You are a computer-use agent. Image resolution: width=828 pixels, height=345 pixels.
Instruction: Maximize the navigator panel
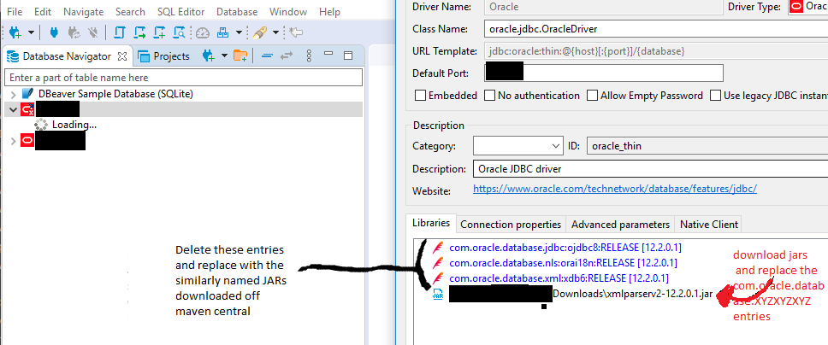pyautogui.click(x=348, y=56)
